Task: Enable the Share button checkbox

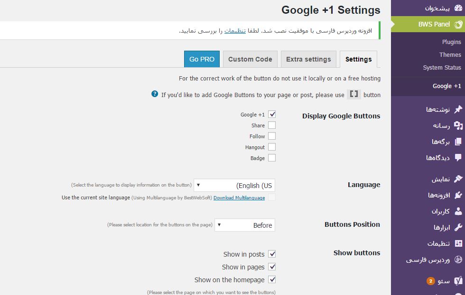Action: pyautogui.click(x=272, y=125)
